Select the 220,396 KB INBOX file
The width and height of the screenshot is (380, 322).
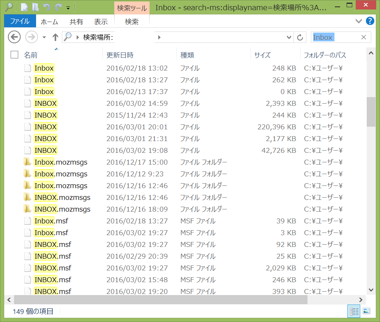click(x=46, y=127)
